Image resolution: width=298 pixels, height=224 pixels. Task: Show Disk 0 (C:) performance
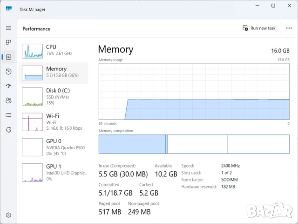tap(54, 96)
